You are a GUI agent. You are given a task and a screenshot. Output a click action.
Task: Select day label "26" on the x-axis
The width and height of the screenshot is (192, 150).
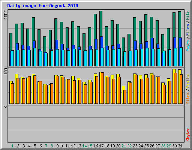coord(152,146)
